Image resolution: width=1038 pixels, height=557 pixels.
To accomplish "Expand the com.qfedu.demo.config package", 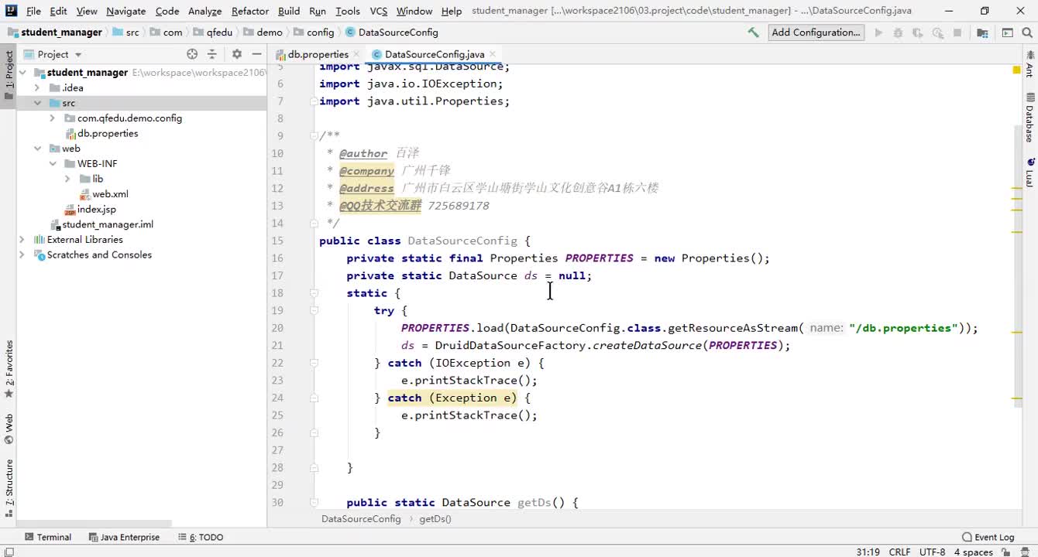I will (x=52, y=118).
